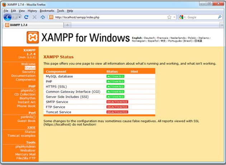Open the View menu
The image size is (226, 165).
point(22,11)
